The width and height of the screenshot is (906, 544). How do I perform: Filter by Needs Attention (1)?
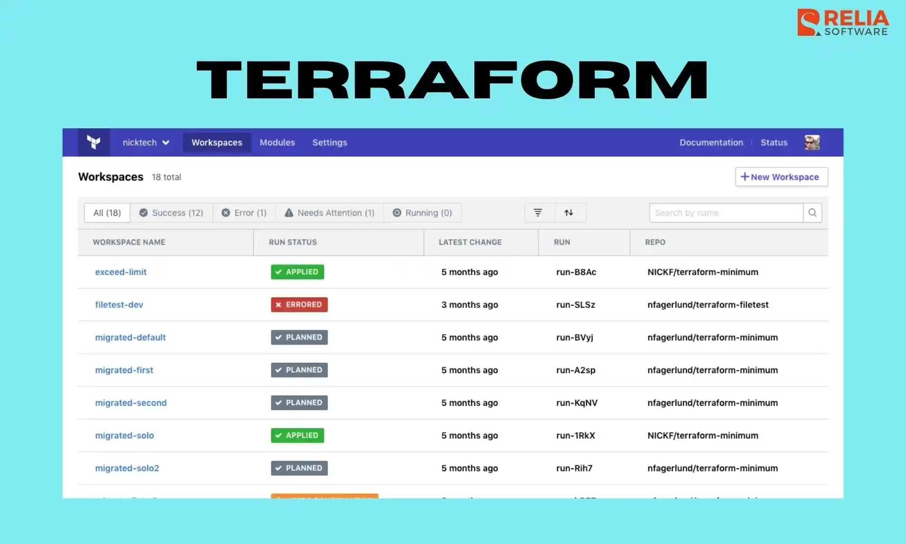click(x=329, y=213)
